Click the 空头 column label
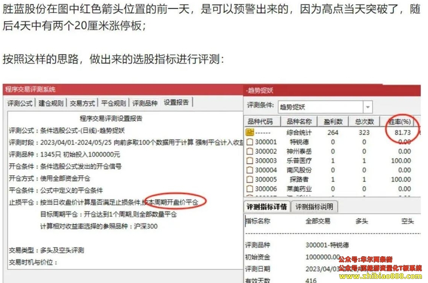This screenshot has width=428, height=283. tap(408, 221)
